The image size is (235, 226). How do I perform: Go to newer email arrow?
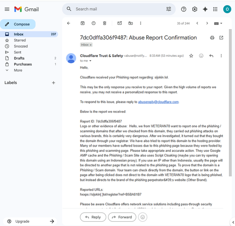click(x=197, y=23)
